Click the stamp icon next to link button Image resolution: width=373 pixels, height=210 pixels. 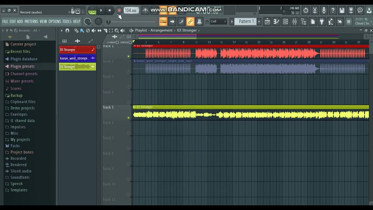point(199,21)
